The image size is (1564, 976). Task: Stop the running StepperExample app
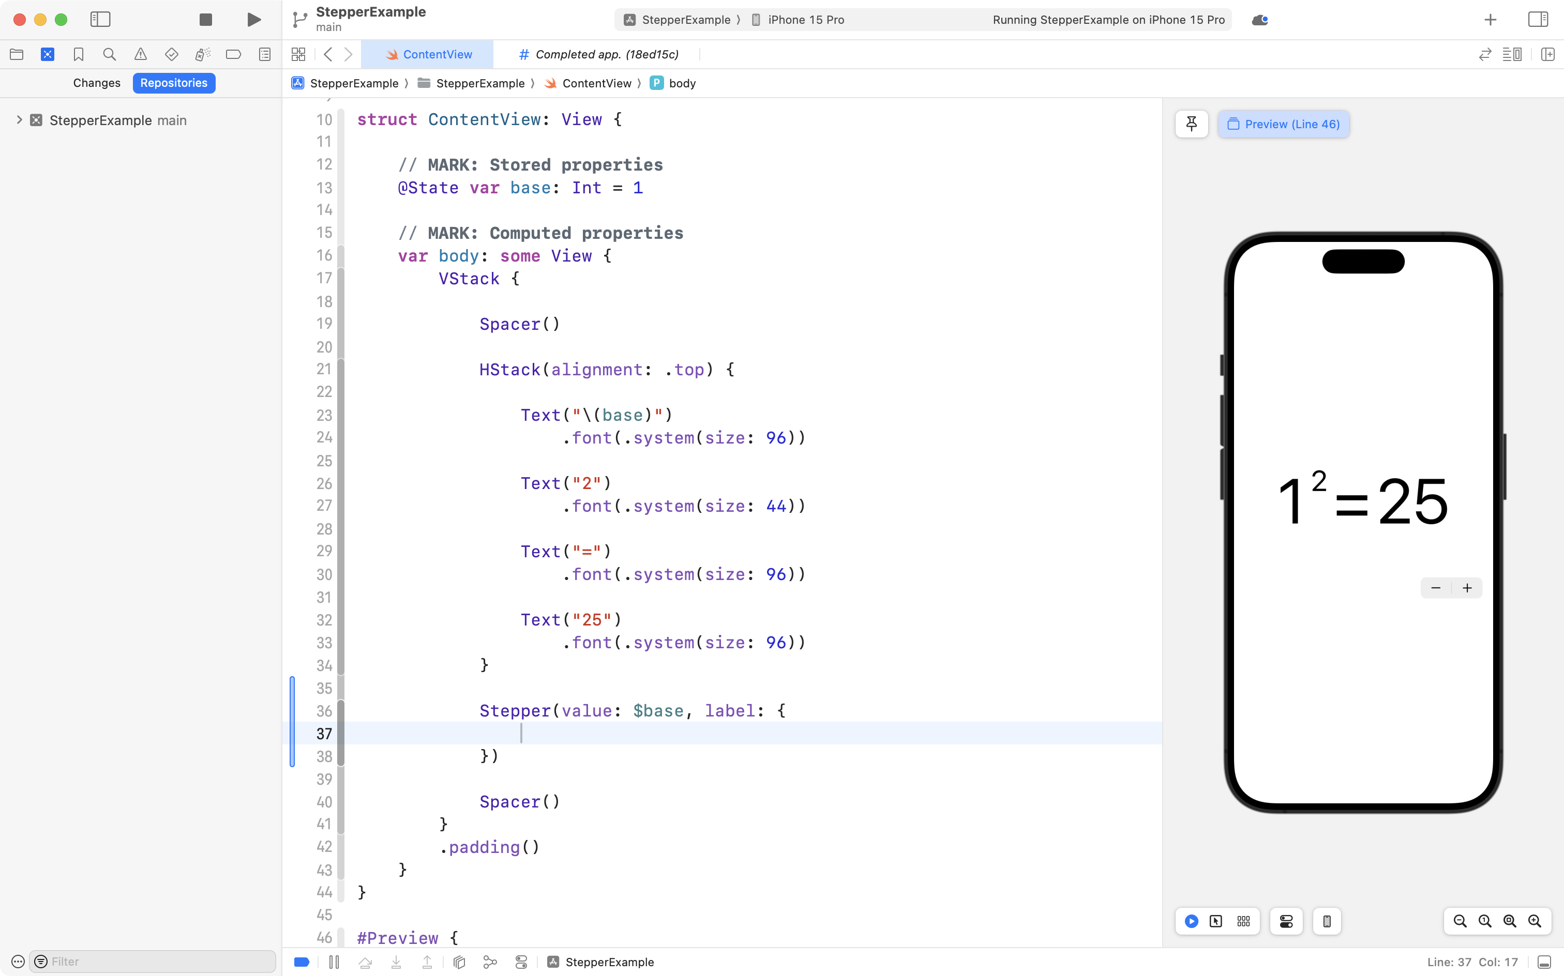coord(205,19)
